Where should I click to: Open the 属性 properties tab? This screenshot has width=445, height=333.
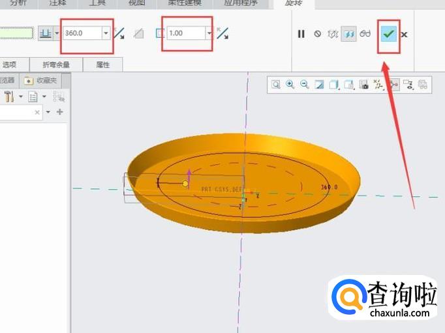(x=103, y=65)
